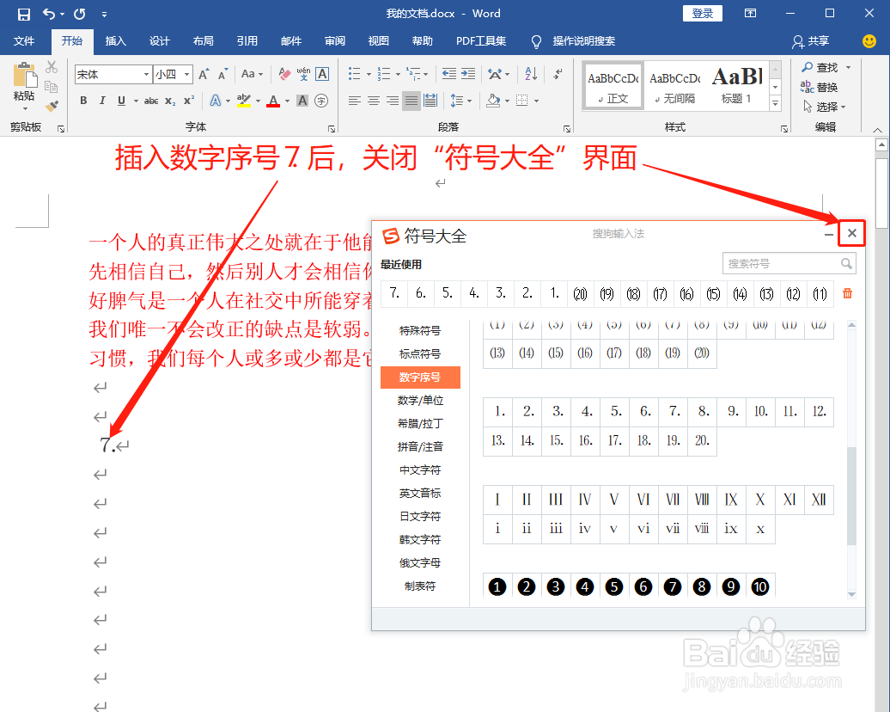The width and height of the screenshot is (890, 712).
Task: Open the 审阅 ribbon tab
Action: tap(334, 40)
